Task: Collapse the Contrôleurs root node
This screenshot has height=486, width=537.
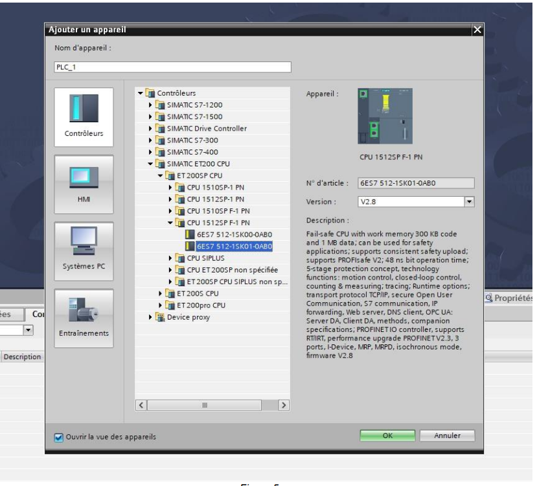Action: [141, 93]
